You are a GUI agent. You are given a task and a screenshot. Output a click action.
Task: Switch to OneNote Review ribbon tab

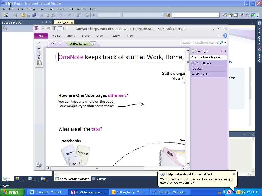115,36
